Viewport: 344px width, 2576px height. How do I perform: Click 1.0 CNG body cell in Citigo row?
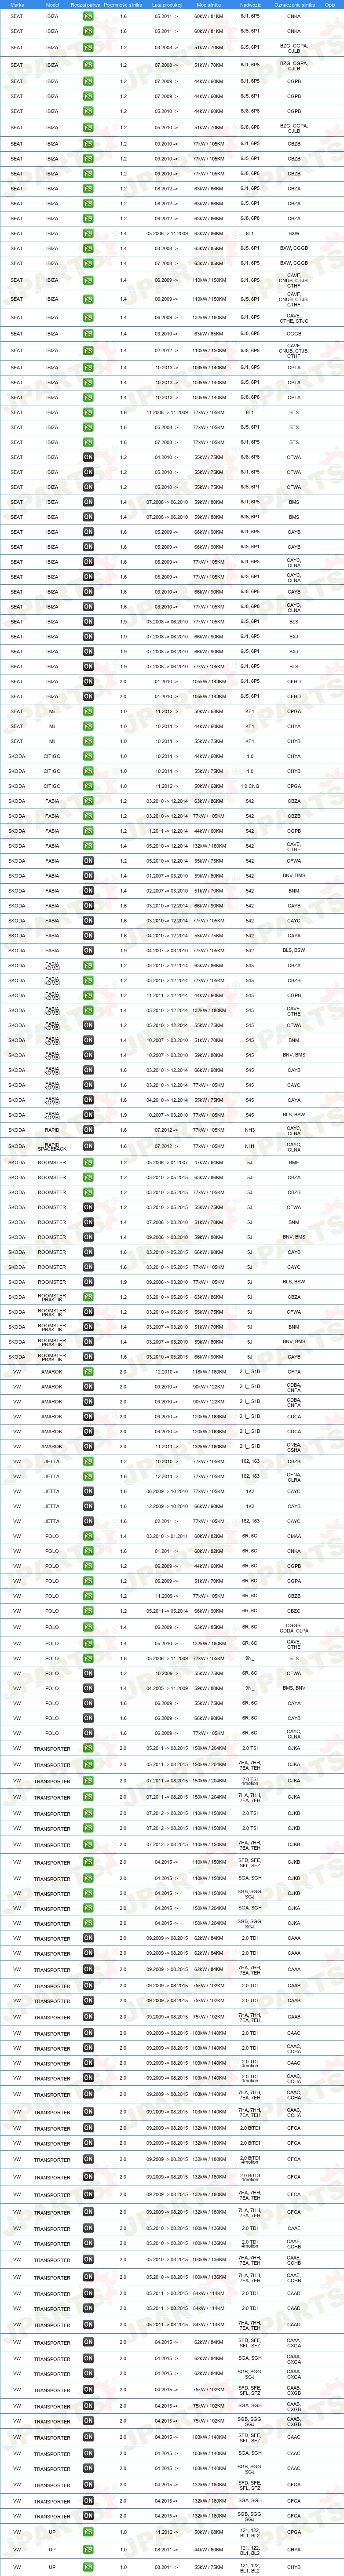(x=250, y=786)
